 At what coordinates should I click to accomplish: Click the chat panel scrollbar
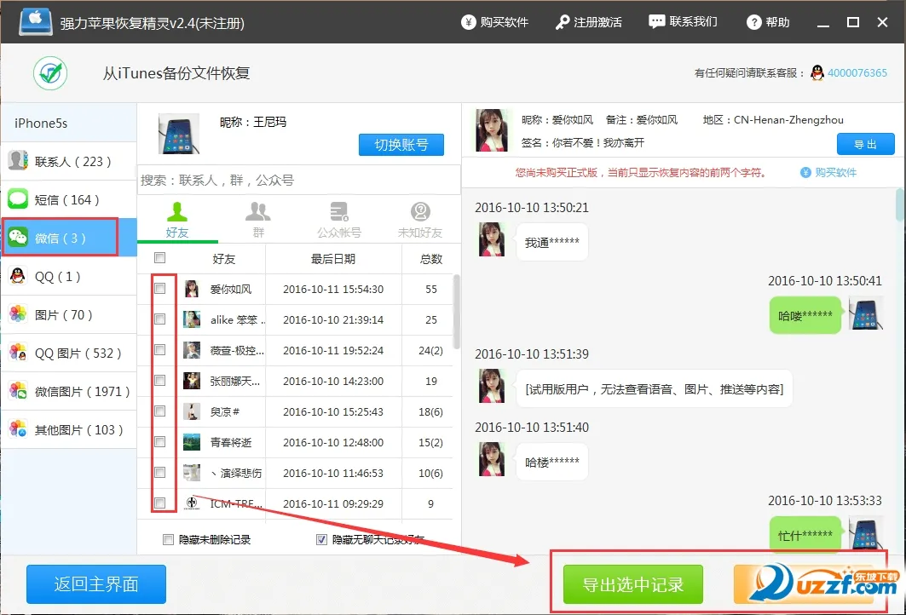[x=900, y=204]
